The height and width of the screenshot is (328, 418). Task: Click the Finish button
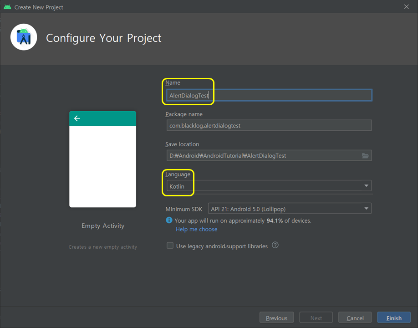coord(394,318)
